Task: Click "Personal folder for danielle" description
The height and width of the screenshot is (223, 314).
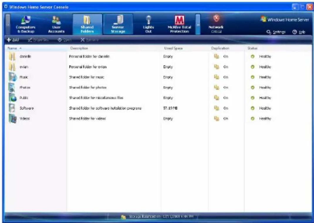Action: (x=89, y=56)
